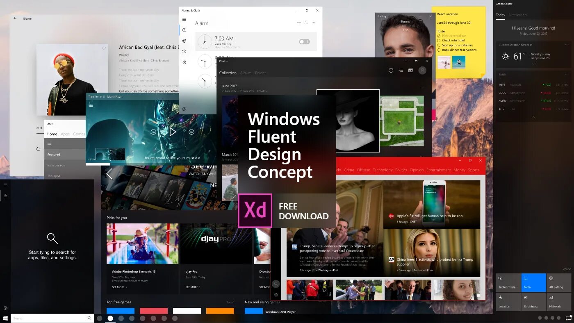This screenshot has width=574, height=323.
Task: Click the Windows Start button
Action: coord(5,318)
